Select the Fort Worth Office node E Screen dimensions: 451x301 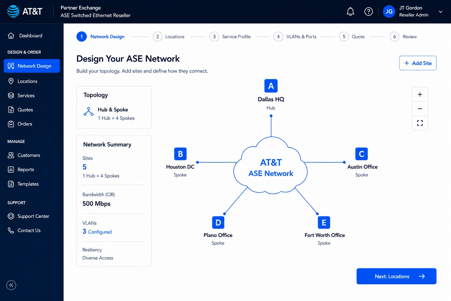pos(324,223)
